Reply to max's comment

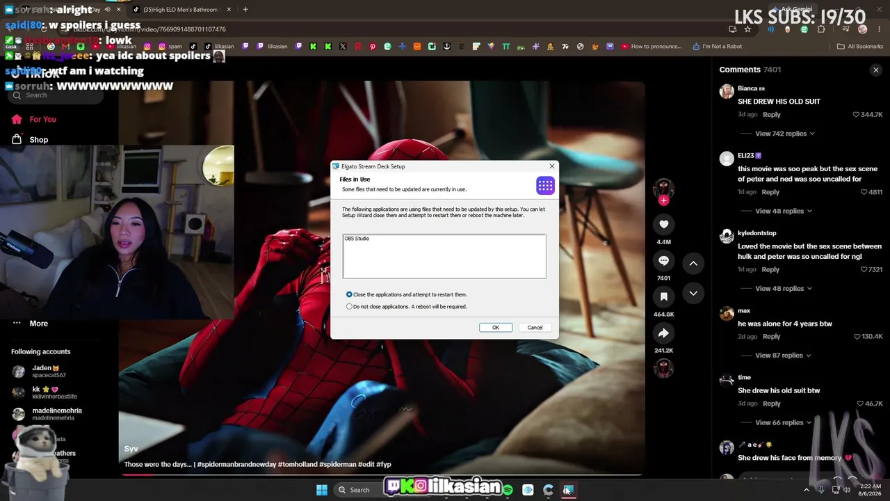coord(771,337)
